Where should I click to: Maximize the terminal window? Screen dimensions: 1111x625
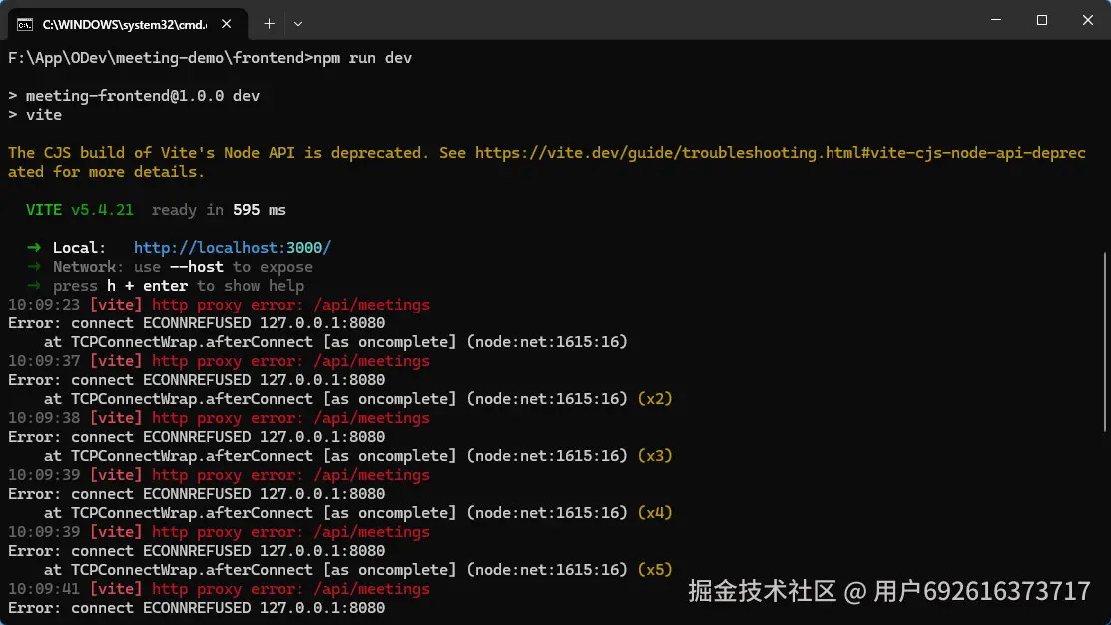click(x=1041, y=20)
